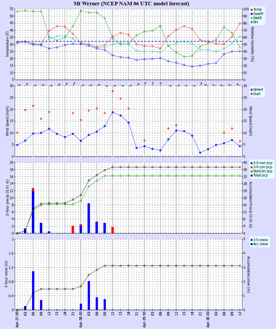Click the Accumulated snow (in) axis label
Image resolution: width=276 pixels, height=329 pixels.
(248, 274)
